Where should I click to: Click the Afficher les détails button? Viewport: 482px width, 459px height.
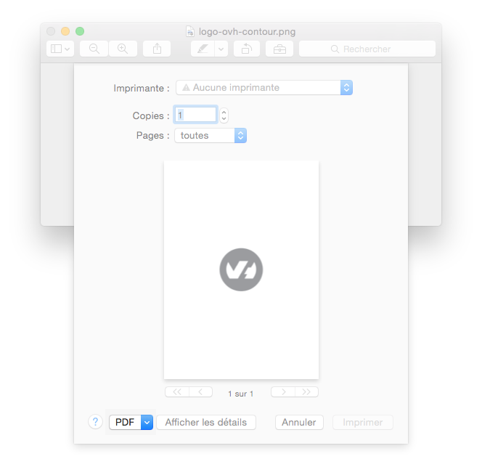click(205, 422)
